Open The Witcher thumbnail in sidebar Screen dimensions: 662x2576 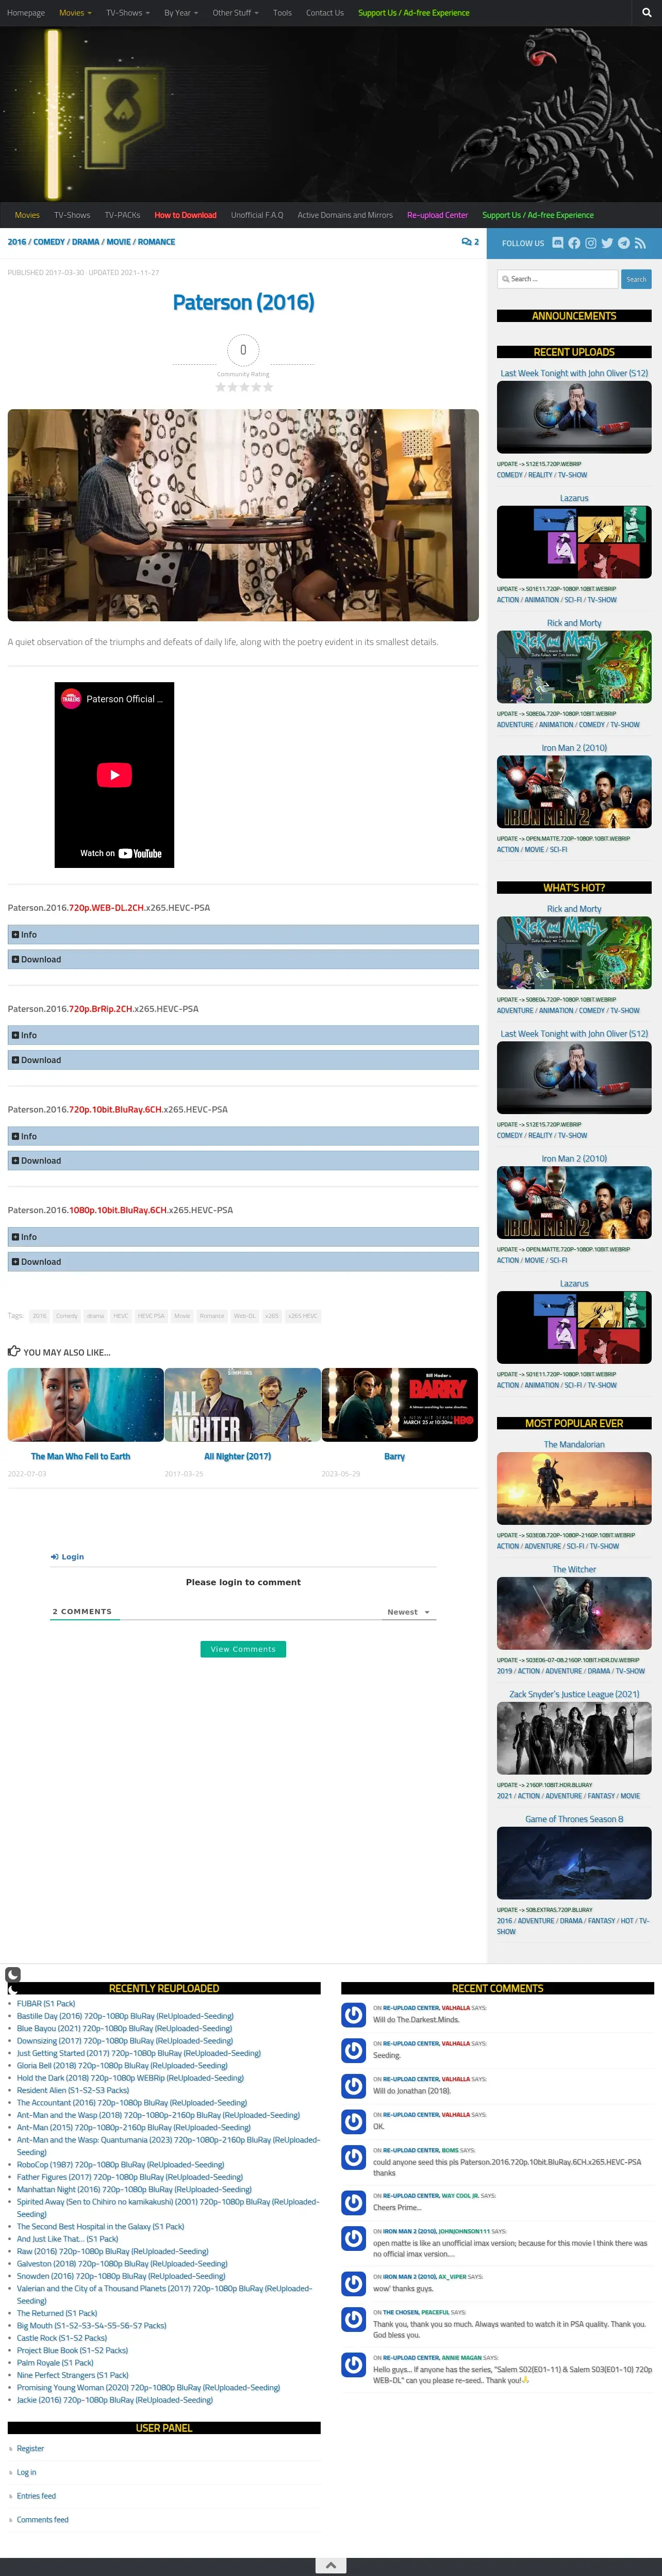click(574, 1614)
